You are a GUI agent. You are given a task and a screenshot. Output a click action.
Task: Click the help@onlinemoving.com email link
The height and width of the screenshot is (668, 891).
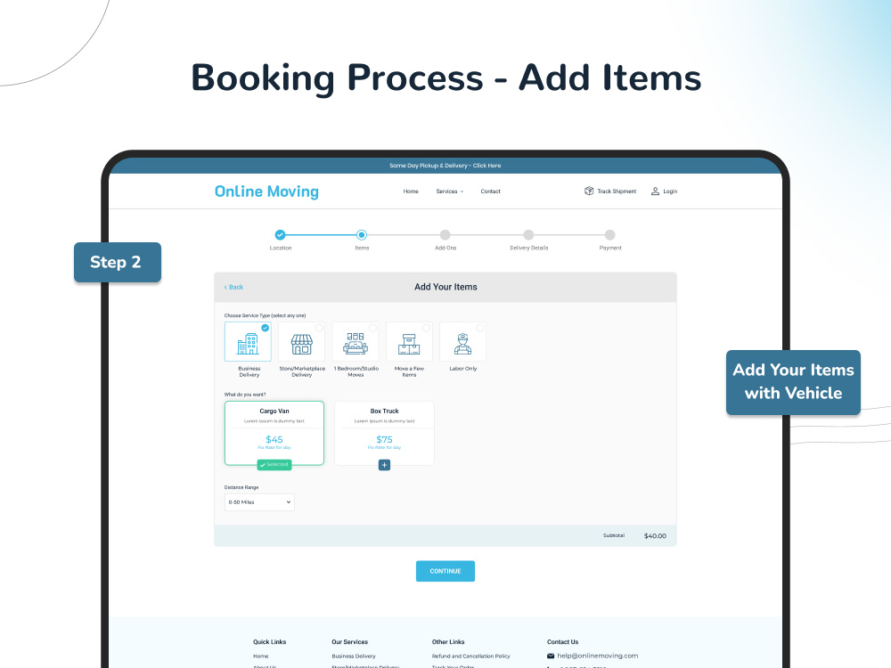coord(597,656)
